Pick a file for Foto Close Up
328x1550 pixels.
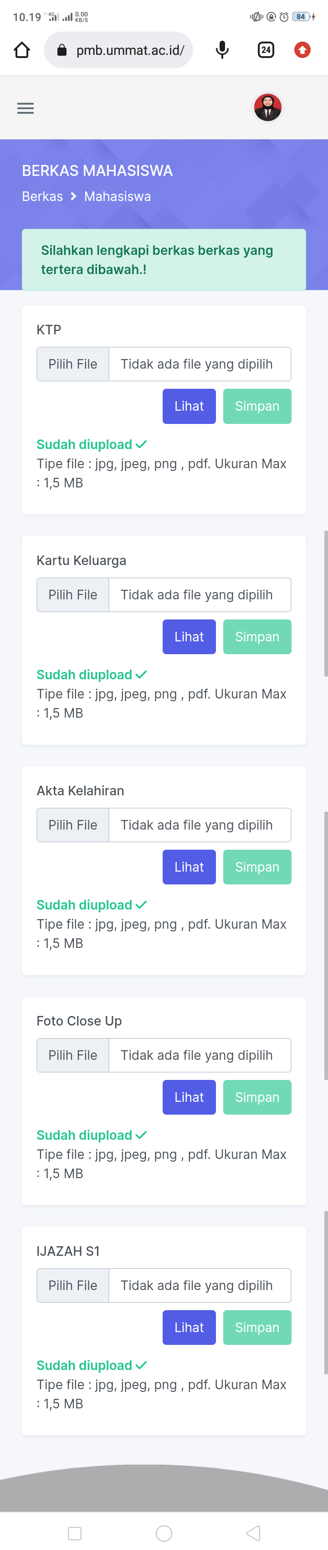(x=73, y=1055)
